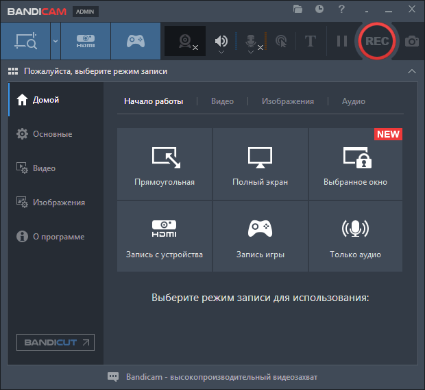Open the screen recording mode dropdown arrow

pyautogui.click(x=56, y=41)
